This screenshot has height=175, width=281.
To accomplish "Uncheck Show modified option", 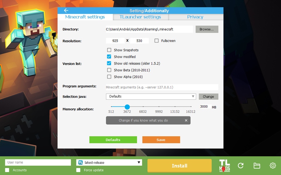I will point(109,57).
